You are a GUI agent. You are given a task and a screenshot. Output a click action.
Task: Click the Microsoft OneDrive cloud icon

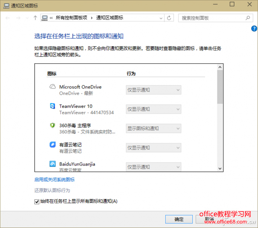[x=52, y=87]
